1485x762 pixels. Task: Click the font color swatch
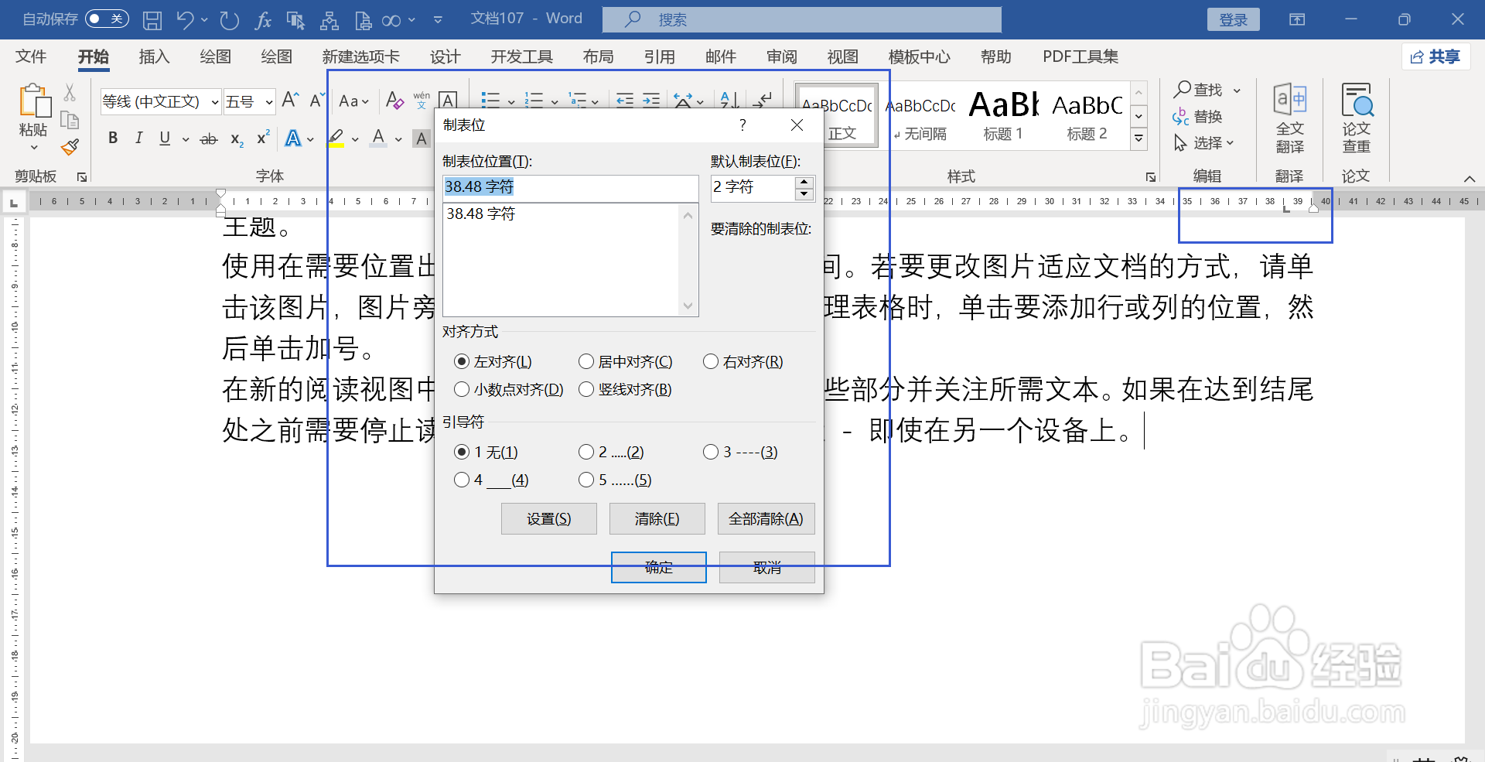tap(377, 138)
